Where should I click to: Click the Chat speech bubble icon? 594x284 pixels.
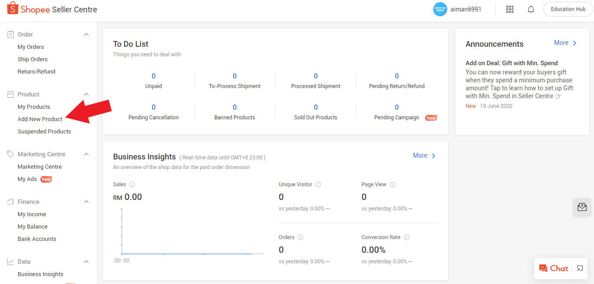point(543,268)
